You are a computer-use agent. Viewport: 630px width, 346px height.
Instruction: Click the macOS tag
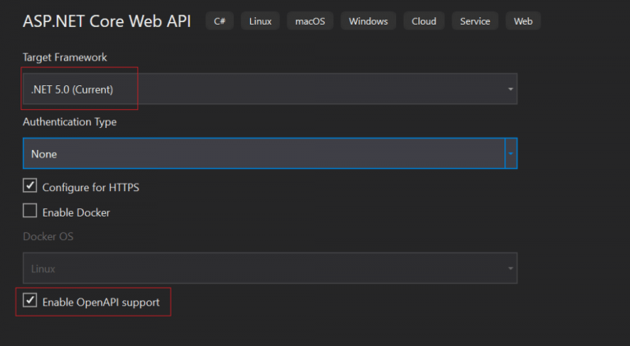[311, 21]
